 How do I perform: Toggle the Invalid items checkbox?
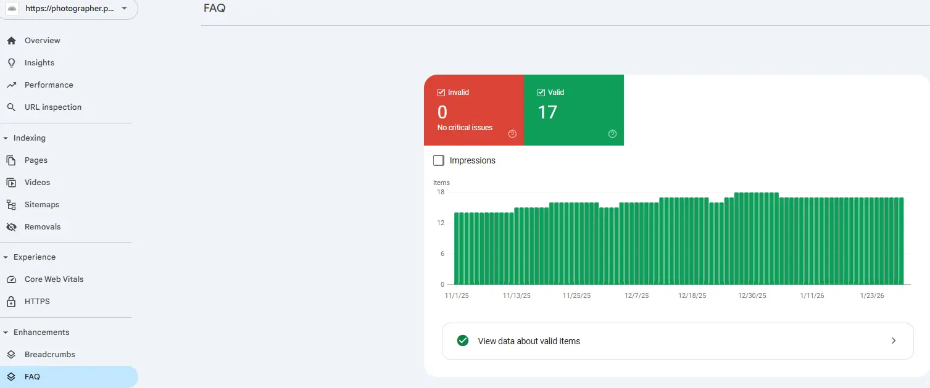(441, 91)
